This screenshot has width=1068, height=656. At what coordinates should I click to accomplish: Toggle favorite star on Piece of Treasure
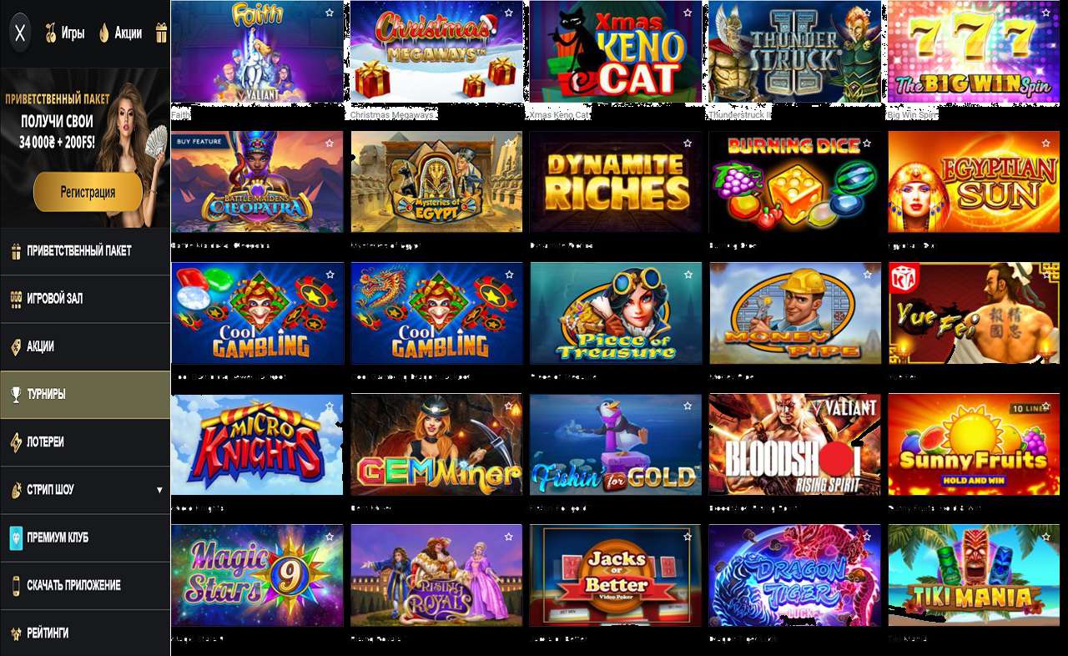point(688,274)
